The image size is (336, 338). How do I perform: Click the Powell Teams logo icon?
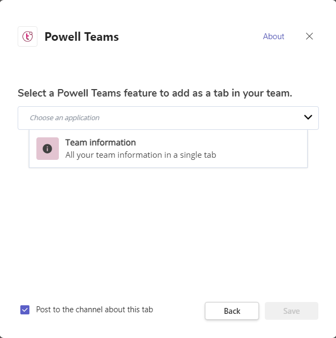point(27,36)
